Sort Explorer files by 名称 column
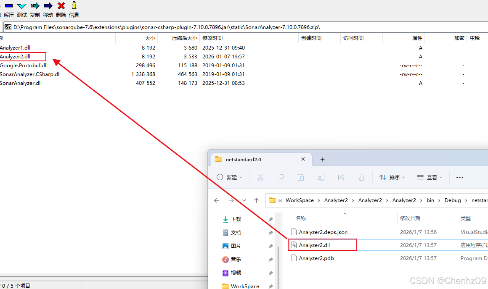This screenshot has height=289, width=488. pyautogui.click(x=301, y=218)
